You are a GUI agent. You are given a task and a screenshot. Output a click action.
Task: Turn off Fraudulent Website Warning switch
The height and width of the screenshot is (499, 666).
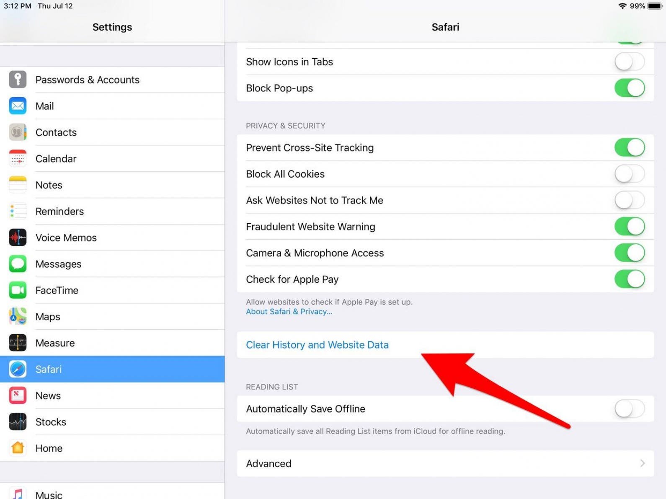[x=630, y=227]
